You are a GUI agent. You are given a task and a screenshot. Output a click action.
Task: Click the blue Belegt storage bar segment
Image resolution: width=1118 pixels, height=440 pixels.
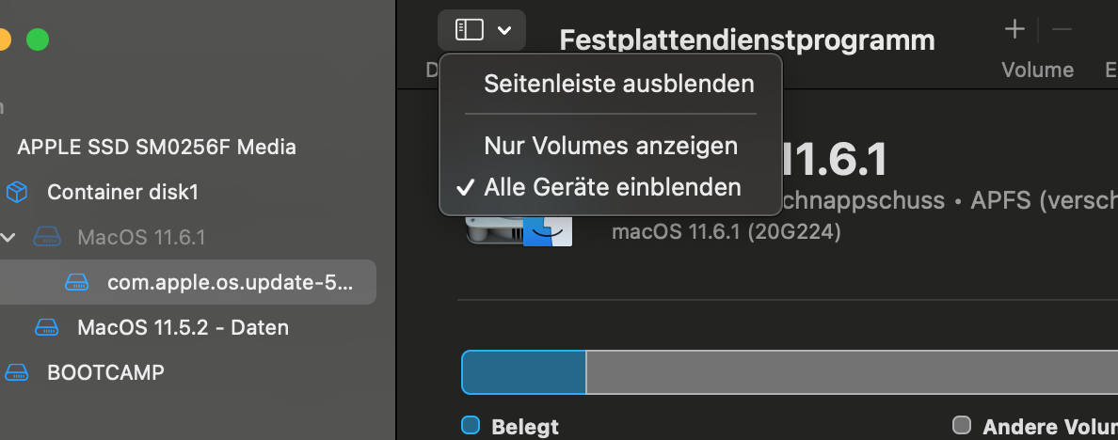tap(523, 372)
